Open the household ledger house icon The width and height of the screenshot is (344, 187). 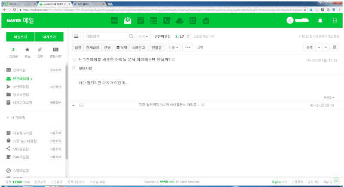click(206, 21)
